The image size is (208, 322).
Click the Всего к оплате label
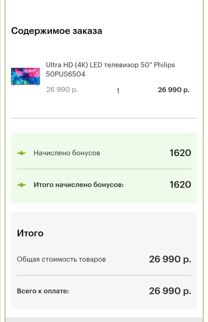point(43,291)
